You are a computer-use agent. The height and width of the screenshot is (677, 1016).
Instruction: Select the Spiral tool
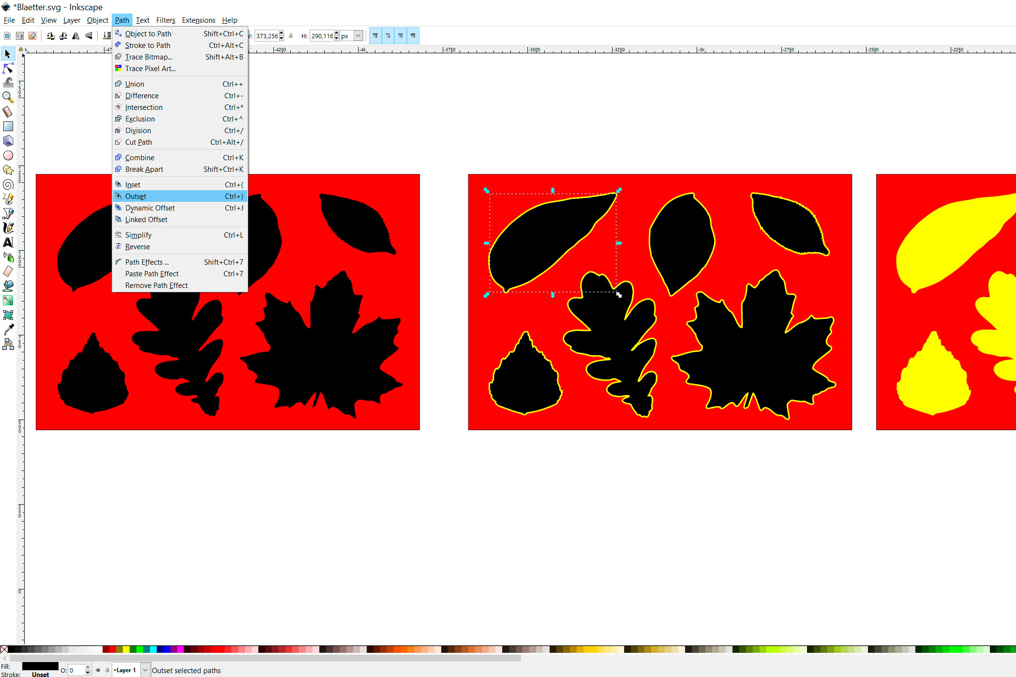tap(8, 184)
